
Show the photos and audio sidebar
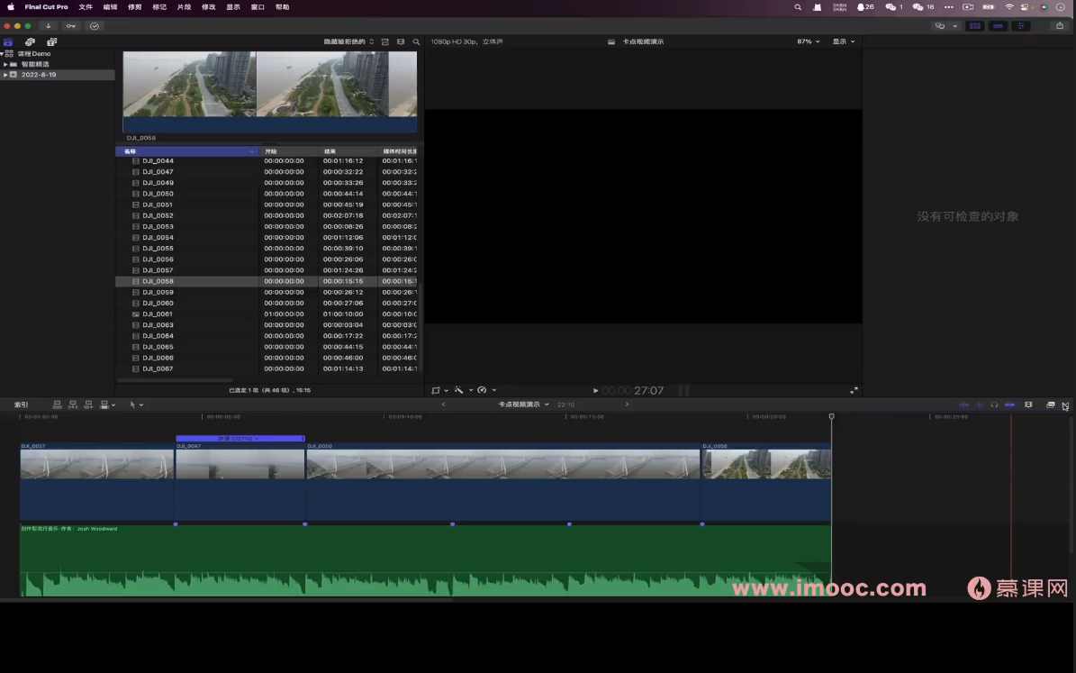30,41
